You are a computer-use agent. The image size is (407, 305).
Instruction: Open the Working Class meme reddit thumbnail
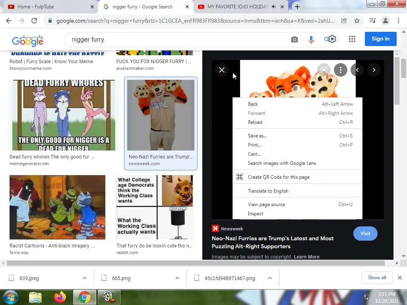(x=155, y=207)
